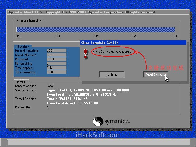
Task: Click the MB remaining value field
Action: coord(56,63)
